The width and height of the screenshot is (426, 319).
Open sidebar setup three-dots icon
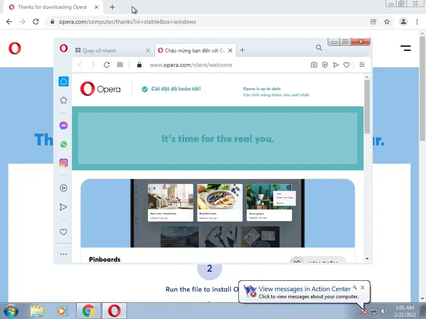pyautogui.click(x=64, y=254)
